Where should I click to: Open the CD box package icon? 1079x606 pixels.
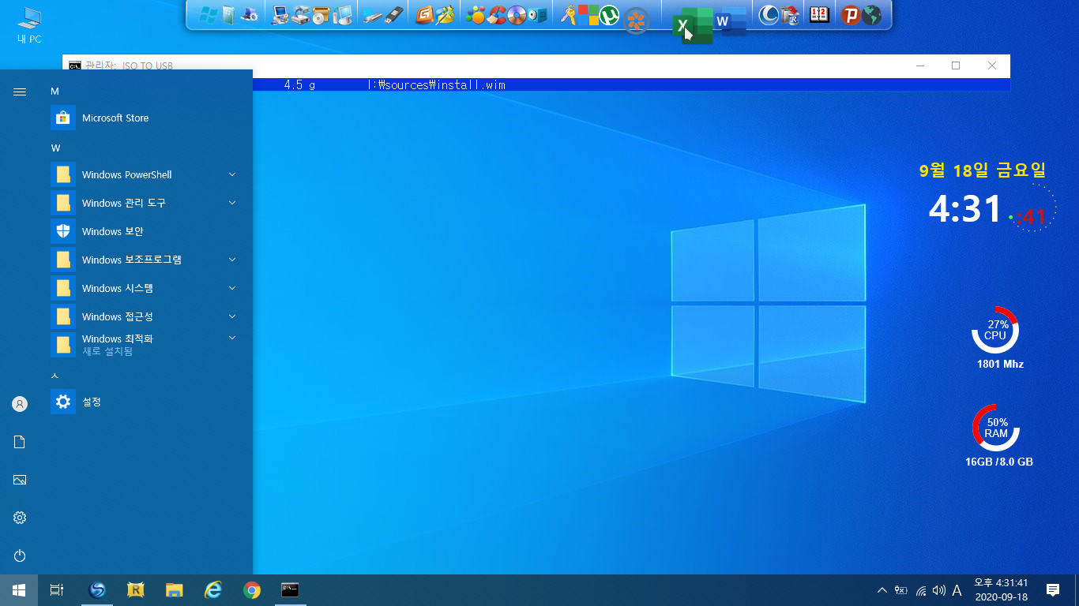click(x=321, y=15)
